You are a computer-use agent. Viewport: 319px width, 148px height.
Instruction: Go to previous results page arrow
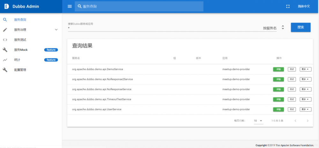click(x=295, y=121)
